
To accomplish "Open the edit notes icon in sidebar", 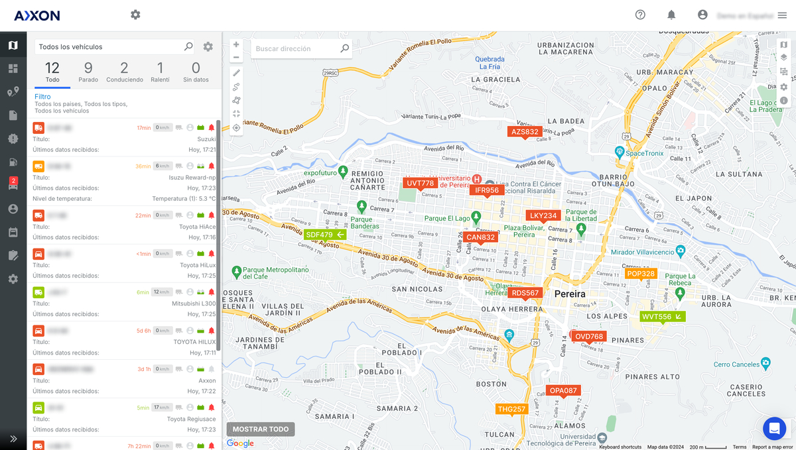I will [x=13, y=255].
